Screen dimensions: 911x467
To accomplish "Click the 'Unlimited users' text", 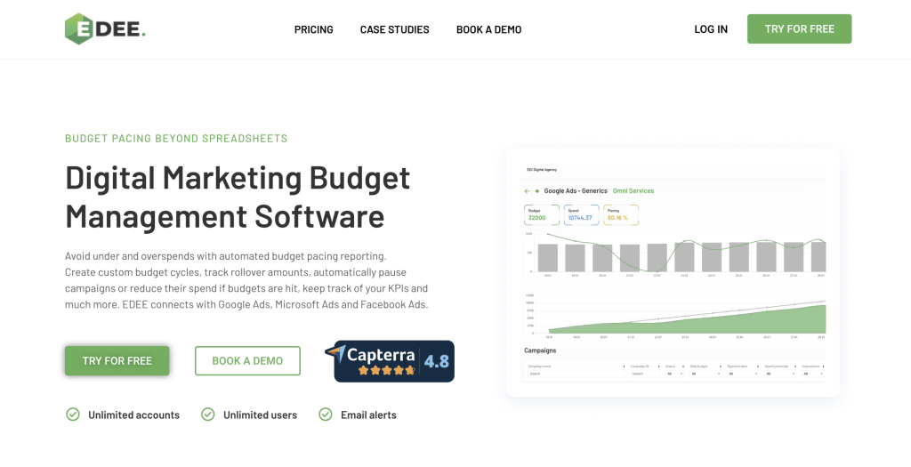I will [260, 415].
